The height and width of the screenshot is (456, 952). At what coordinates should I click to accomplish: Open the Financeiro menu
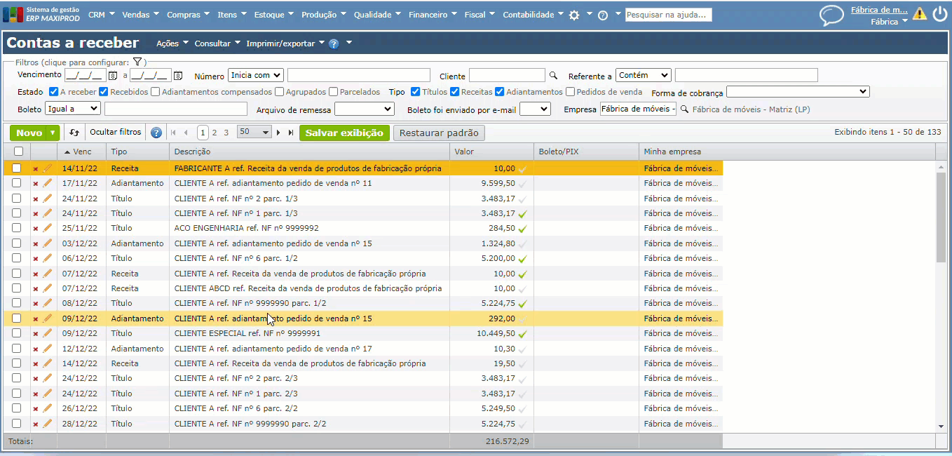pyautogui.click(x=433, y=15)
